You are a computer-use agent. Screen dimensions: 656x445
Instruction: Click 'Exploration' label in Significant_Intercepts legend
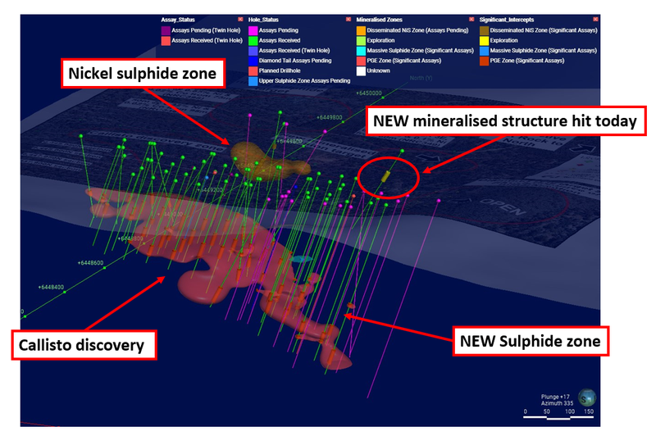(503, 41)
